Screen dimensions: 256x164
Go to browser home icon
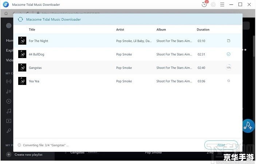click(6, 13)
